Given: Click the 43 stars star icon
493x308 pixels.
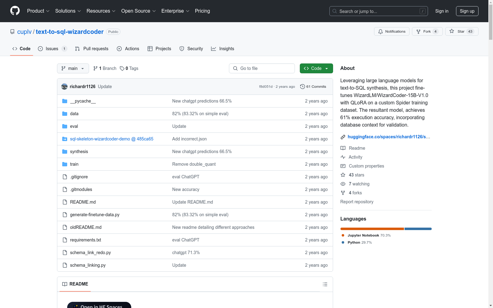Looking at the screenshot, I should [343, 175].
